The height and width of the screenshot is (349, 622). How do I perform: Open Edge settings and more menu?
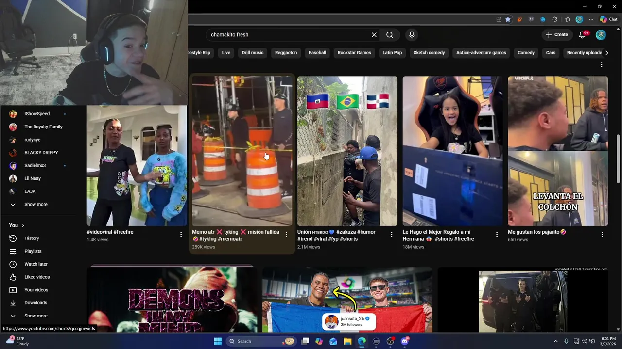(x=591, y=19)
